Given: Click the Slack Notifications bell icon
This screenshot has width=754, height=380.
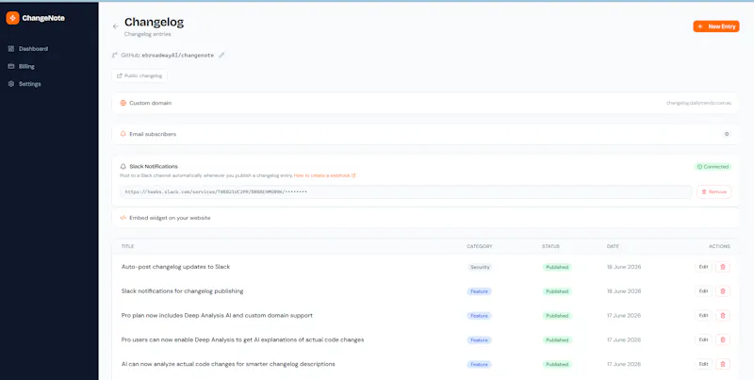Looking at the screenshot, I should click(123, 167).
